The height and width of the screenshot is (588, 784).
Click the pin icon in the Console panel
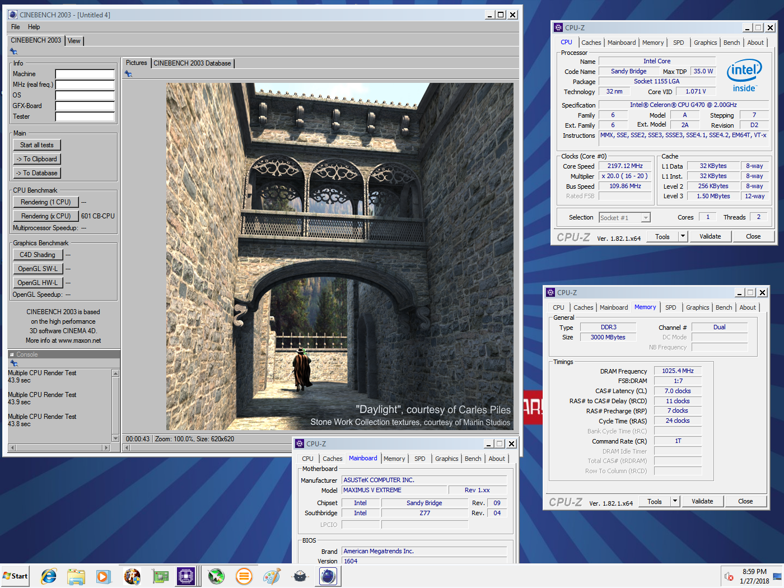14,363
